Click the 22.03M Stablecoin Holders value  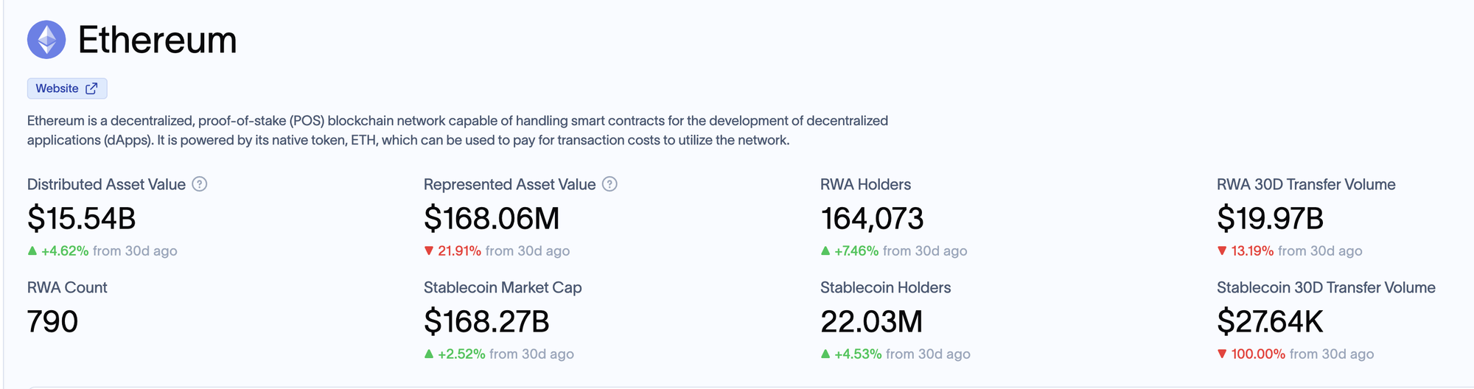872,322
